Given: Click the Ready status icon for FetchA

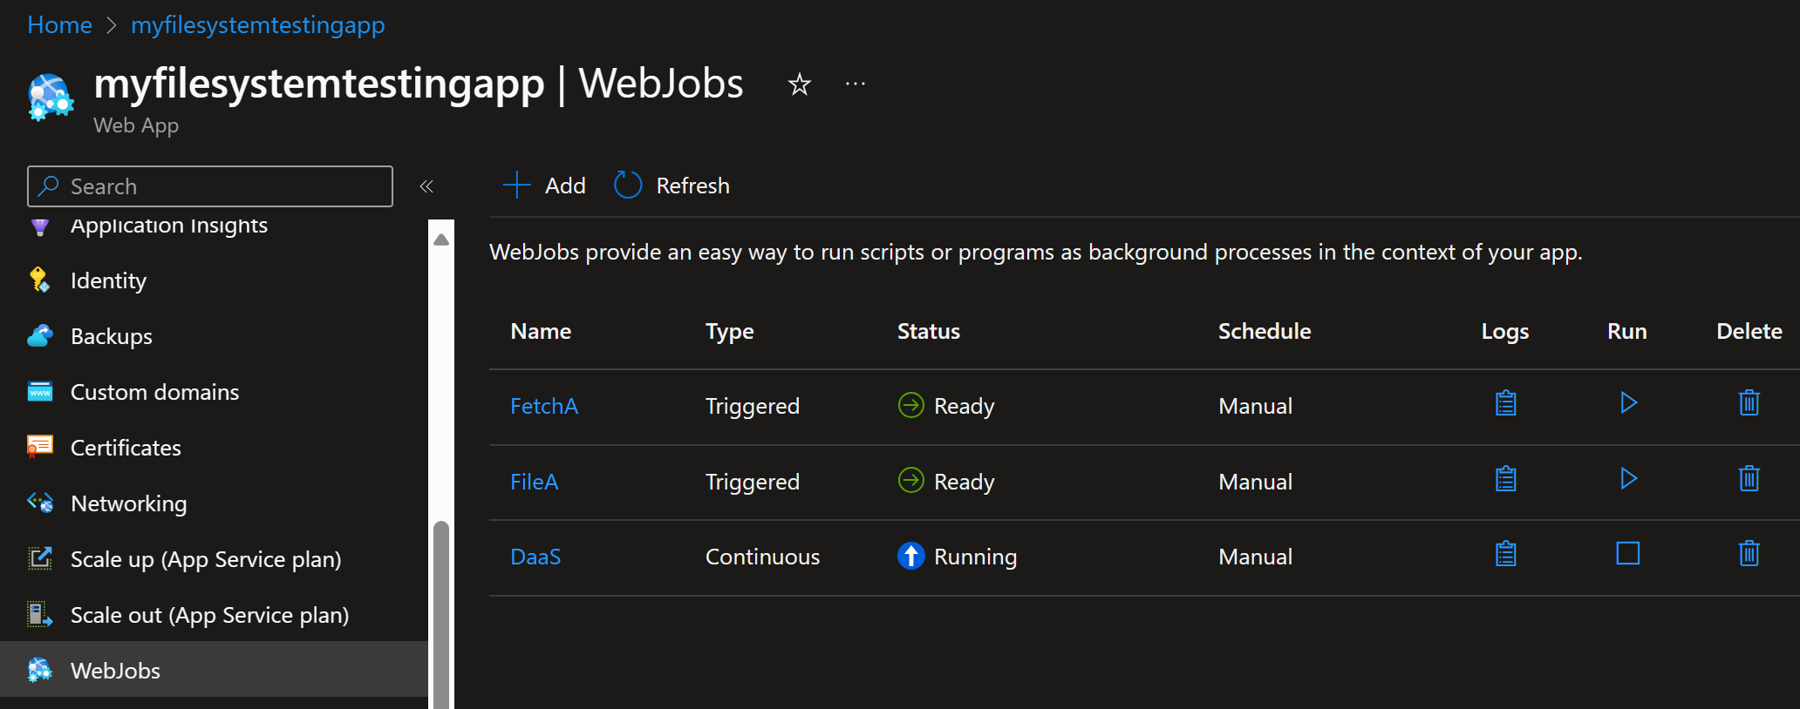Looking at the screenshot, I should 910,405.
